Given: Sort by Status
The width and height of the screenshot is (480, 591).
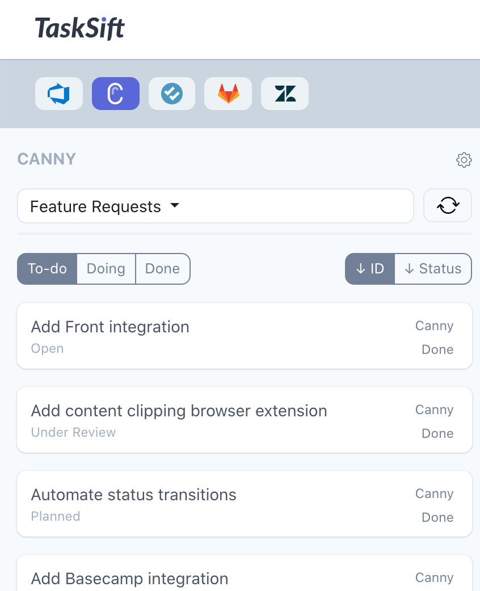Looking at the screenshot, I should [433, 269].
